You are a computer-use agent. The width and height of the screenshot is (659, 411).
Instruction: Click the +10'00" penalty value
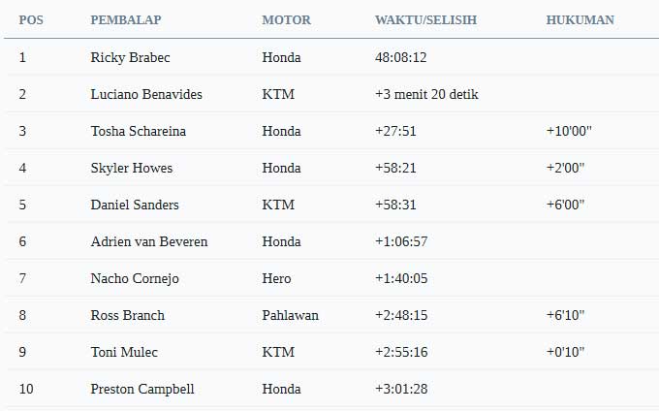coord(566,131)
